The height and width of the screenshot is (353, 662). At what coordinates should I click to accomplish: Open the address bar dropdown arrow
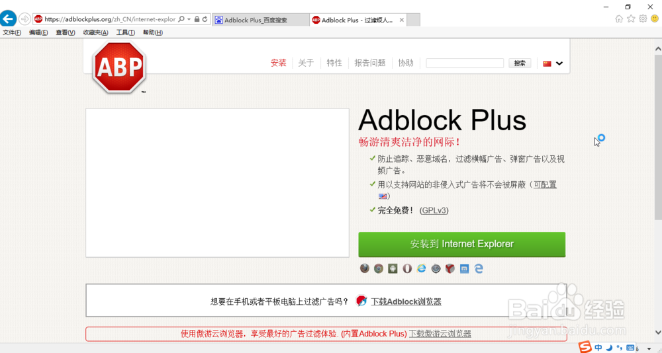(189, 19)
